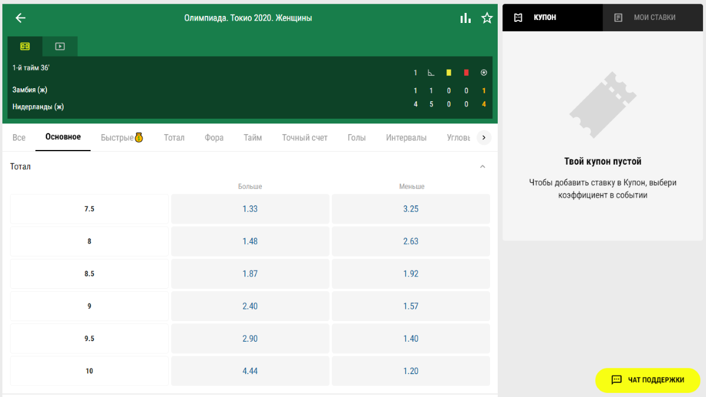Pick under 9 at odds 1.57
The image size is (706, 397).
click(411, 306)
